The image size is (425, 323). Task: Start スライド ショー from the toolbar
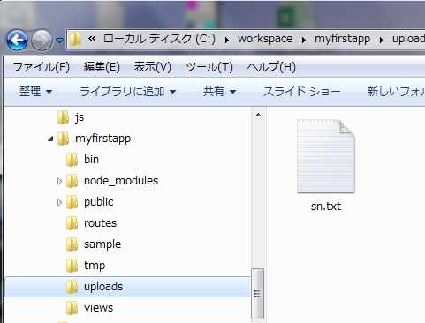point(301,92)
